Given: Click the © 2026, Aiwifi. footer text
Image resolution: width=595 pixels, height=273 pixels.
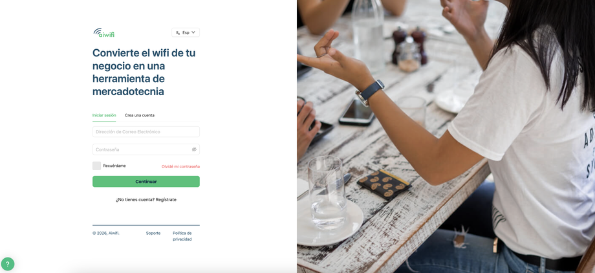Looking at the screenshot, I should [106, 233].
